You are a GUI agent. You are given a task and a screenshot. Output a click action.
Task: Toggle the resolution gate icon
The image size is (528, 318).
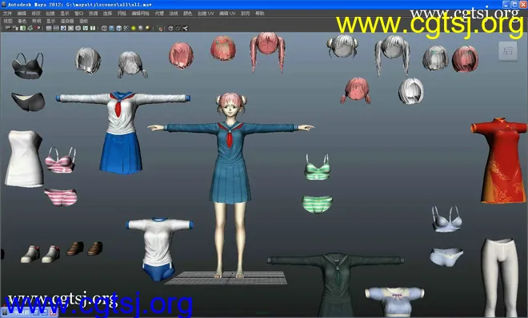(63, 28)
